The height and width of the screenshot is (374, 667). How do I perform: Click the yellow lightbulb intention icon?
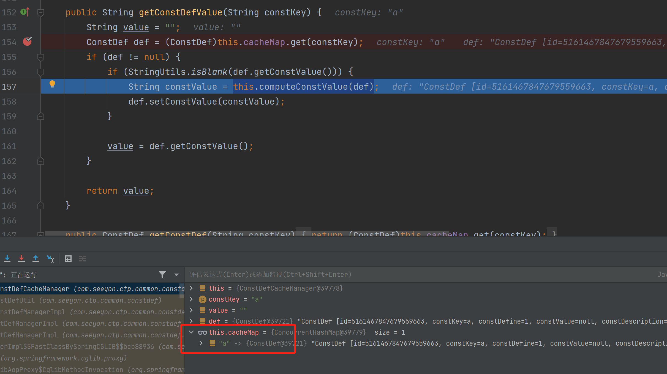52,84
